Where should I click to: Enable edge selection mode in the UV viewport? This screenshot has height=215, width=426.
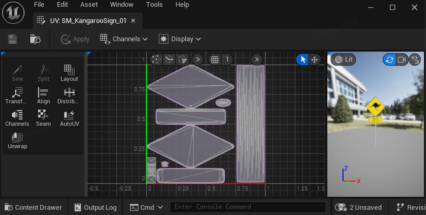tap(170, 60)
